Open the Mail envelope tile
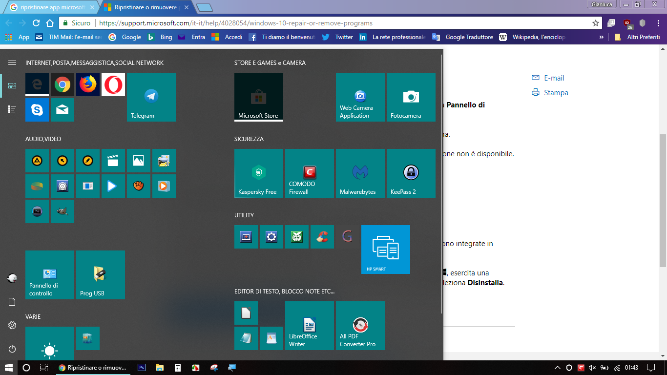Viewport: 667px width, 375px height. click(63, 110)
